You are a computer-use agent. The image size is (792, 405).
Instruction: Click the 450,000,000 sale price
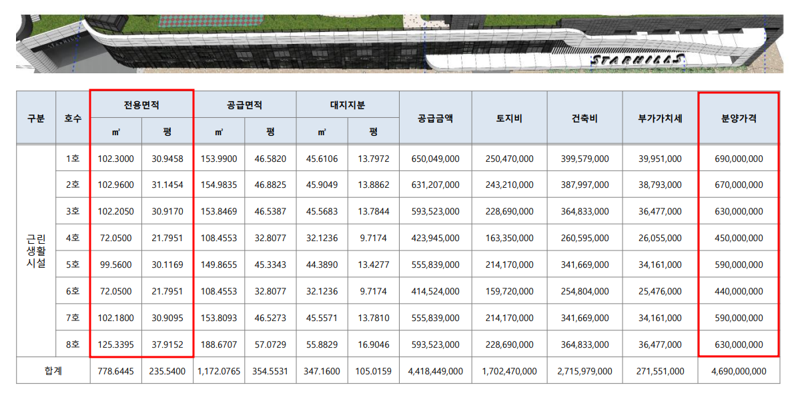point(739,238)
